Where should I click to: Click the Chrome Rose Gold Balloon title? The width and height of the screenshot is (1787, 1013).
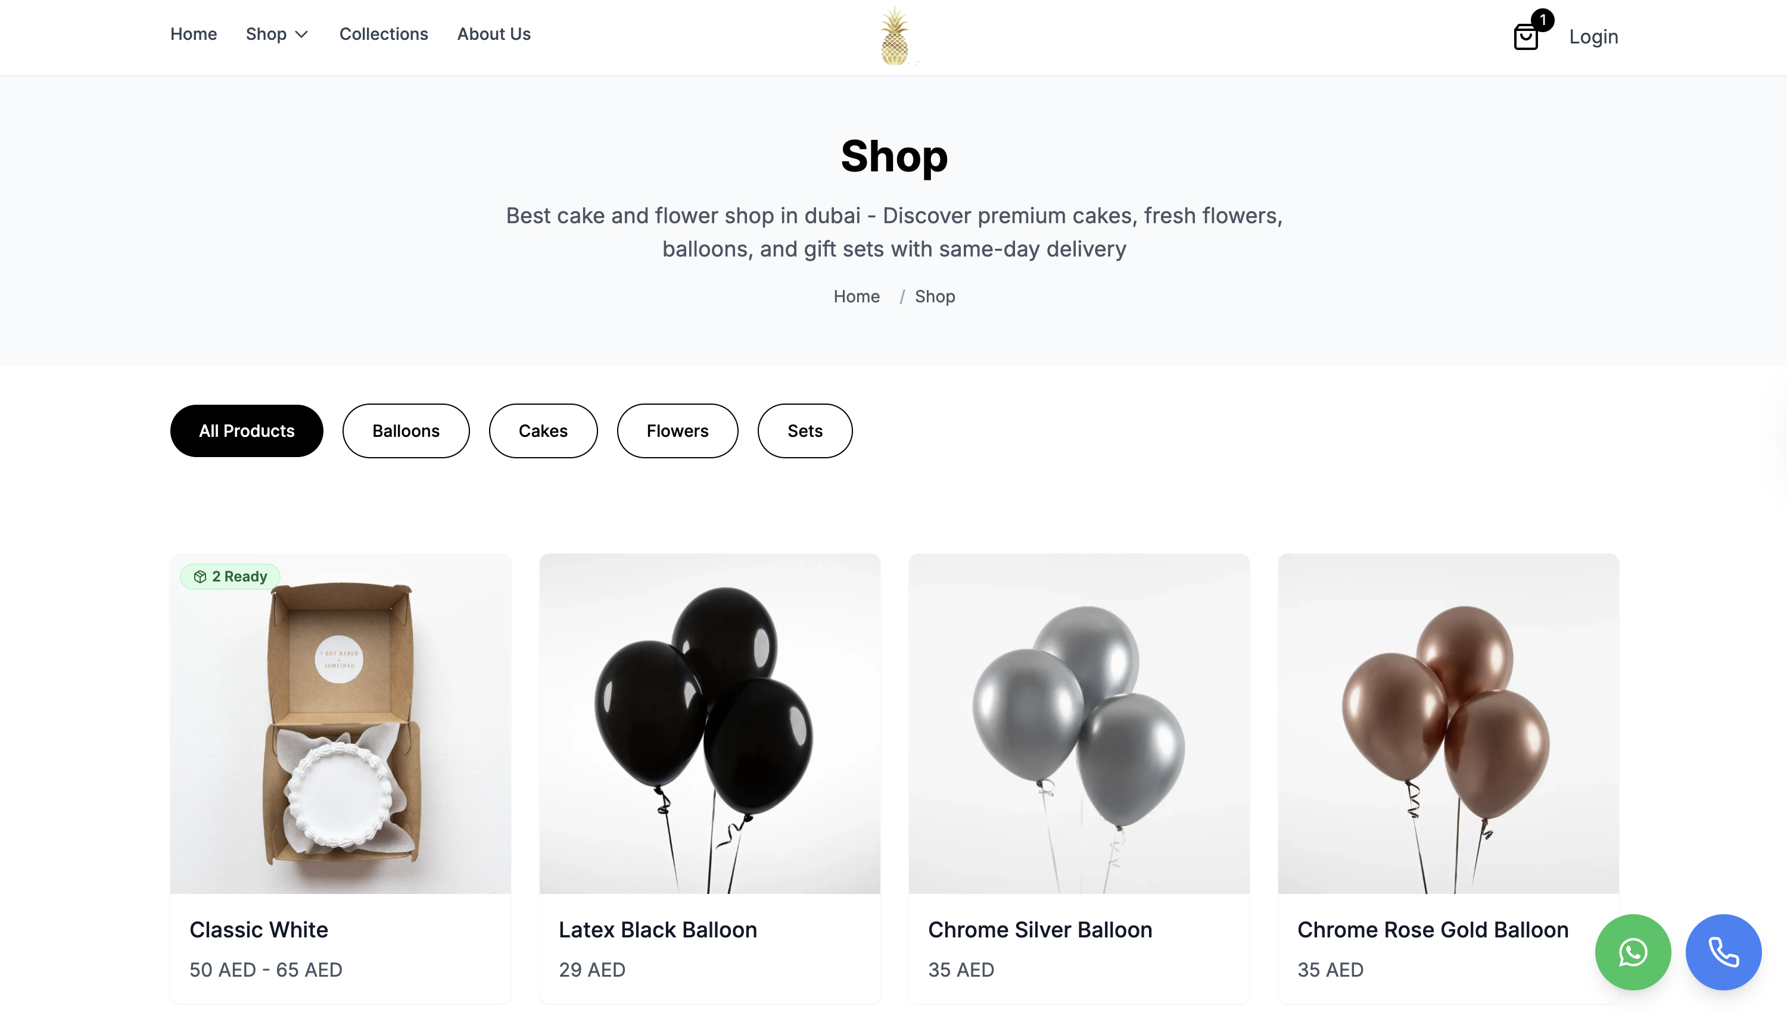[1432, 930]
